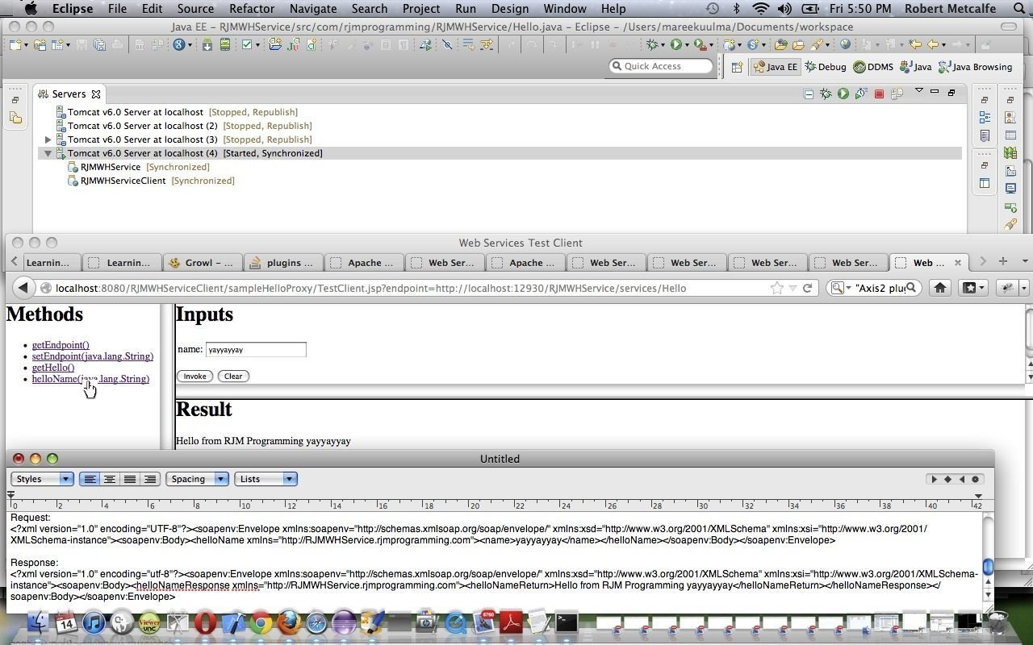Click the Run icon in Eclipse main toolbar
Viewport: 1033px width, 645px height.
(x=676, y=45)
